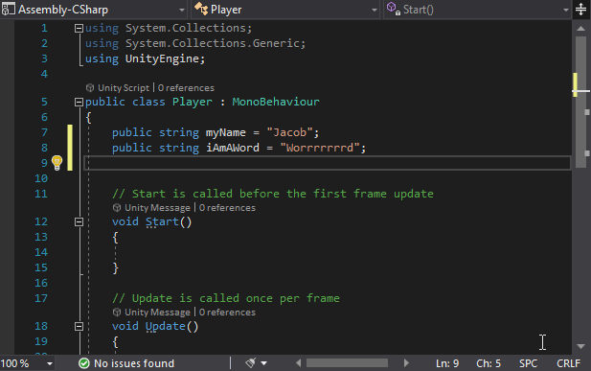The image size is (591, 371).
Task: Click the MonoBehaviour base class name
Action: (x=276, y=102)
